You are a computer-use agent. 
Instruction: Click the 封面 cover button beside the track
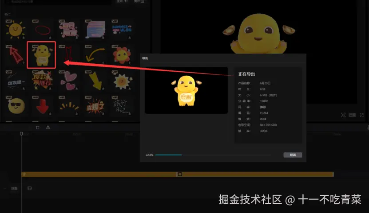14,188
